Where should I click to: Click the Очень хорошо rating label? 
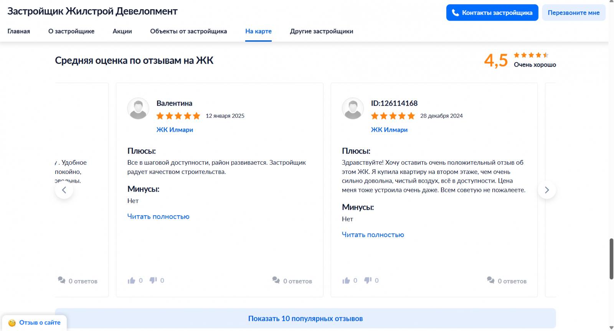pyautogui.click(x=535, y=65)
